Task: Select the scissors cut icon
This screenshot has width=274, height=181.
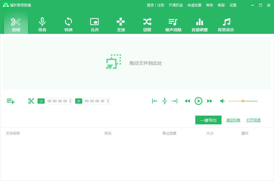Action: coord(31,101)
